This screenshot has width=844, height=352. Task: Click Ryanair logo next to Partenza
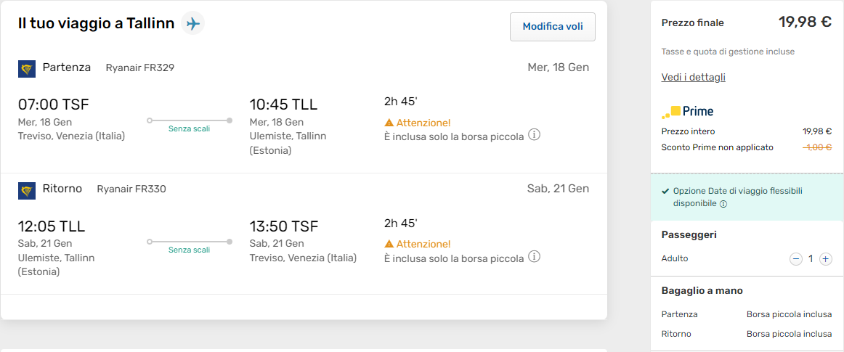coord(27,68)
